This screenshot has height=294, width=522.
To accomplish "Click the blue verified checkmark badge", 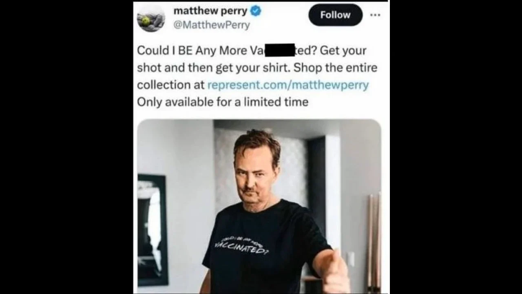I will 256,11.
